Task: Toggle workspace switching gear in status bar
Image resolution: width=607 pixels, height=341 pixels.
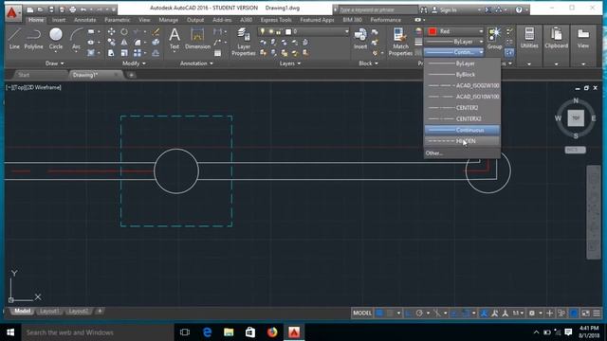Action: click(532, 314)
